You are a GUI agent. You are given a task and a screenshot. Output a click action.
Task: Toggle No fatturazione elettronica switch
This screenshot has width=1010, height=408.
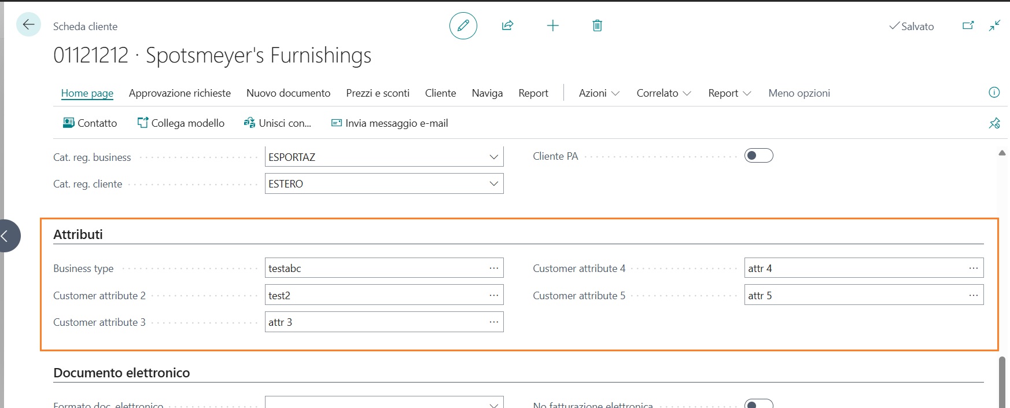759,404
